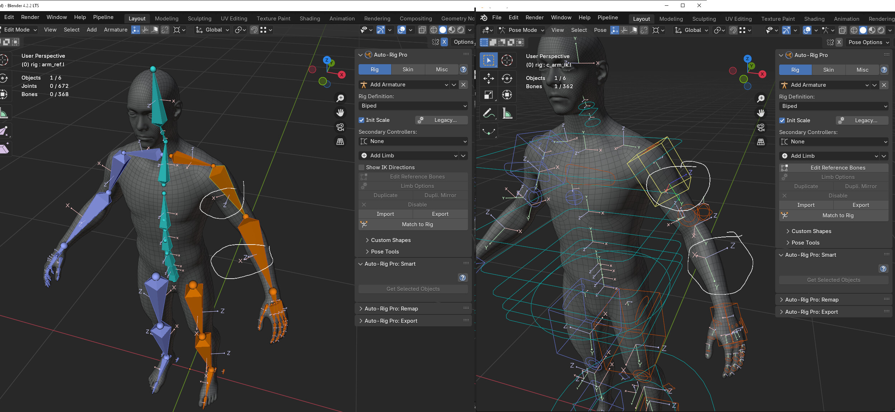Image resolution: width=895 pixels, height=412 pixels.
Task: Click blue Z axis on right viewport gizmo
Action: 747,59
